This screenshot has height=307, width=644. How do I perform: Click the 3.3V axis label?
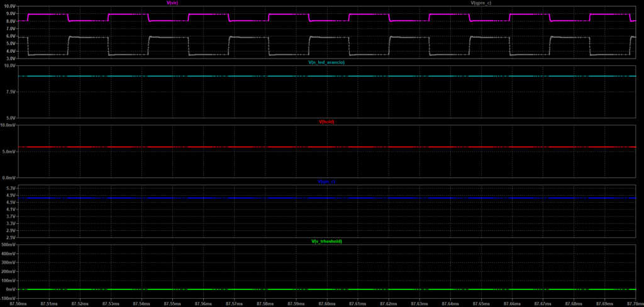10,223
